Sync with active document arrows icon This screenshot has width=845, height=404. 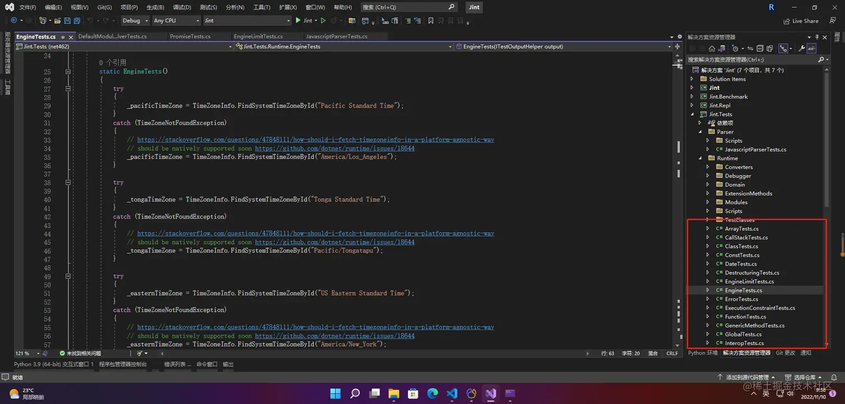[750, 49]
